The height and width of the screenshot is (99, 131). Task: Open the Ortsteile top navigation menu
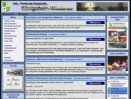point(24,14)
